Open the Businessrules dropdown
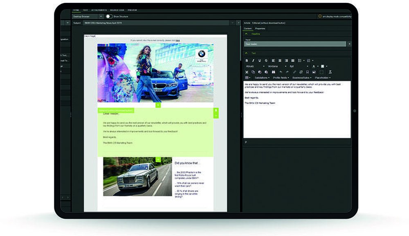The width and height of the screenshot is (409, 236). [302, 78]
